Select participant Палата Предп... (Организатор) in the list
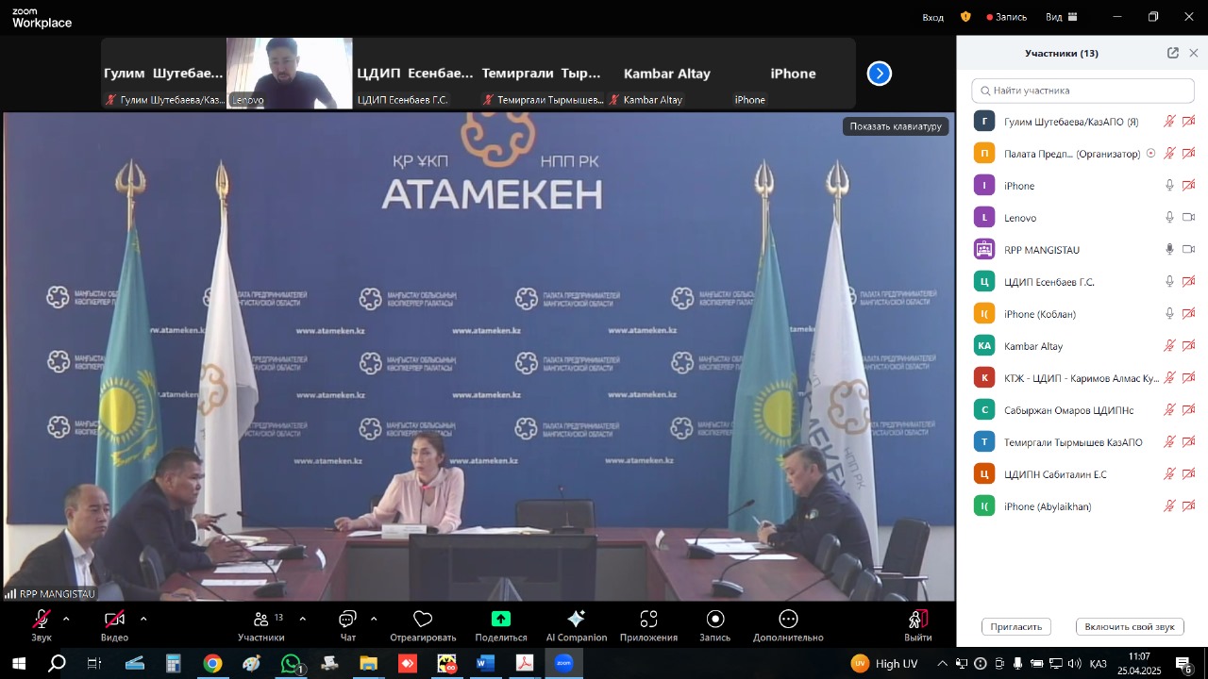This screenshot has width=1208, height=679. (x=1083, y=154)
